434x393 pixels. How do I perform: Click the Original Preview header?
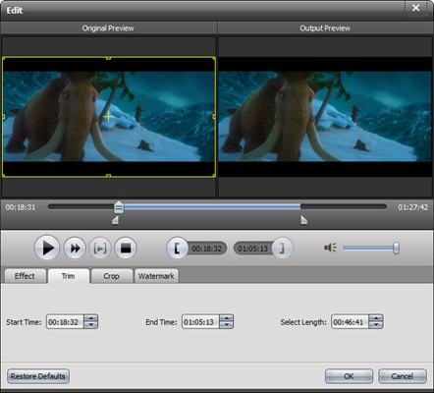[108, 28]
